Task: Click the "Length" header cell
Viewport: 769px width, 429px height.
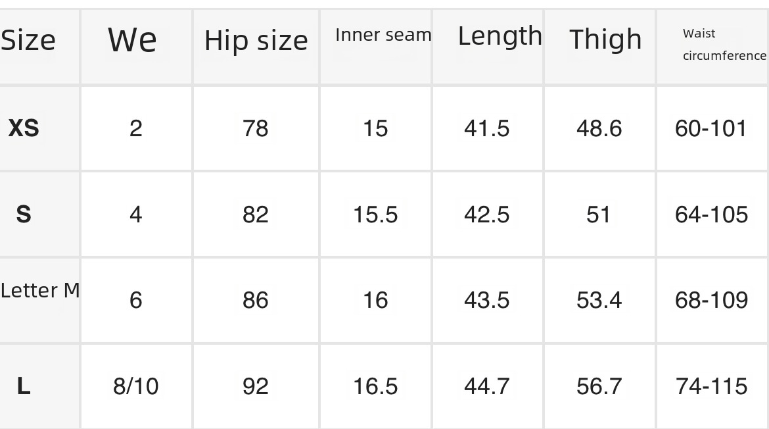Action: click(x=500, y=36)
